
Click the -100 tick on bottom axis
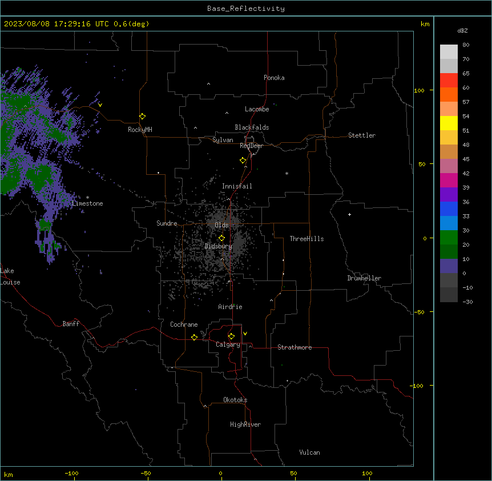click(72, 473)
